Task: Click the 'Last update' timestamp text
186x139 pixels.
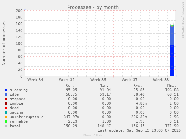Action: [139, 130]
